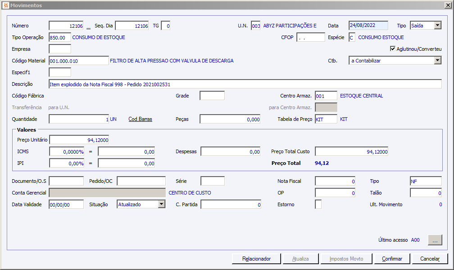Click the Documento/O.S input field

point(66,181)
